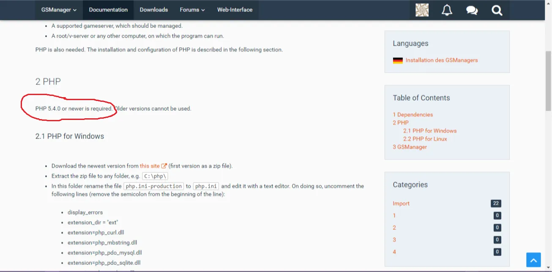This screenshot has width=552, height=272.
Task: Click the scroll-to-top arrow button
Action: 533,260
